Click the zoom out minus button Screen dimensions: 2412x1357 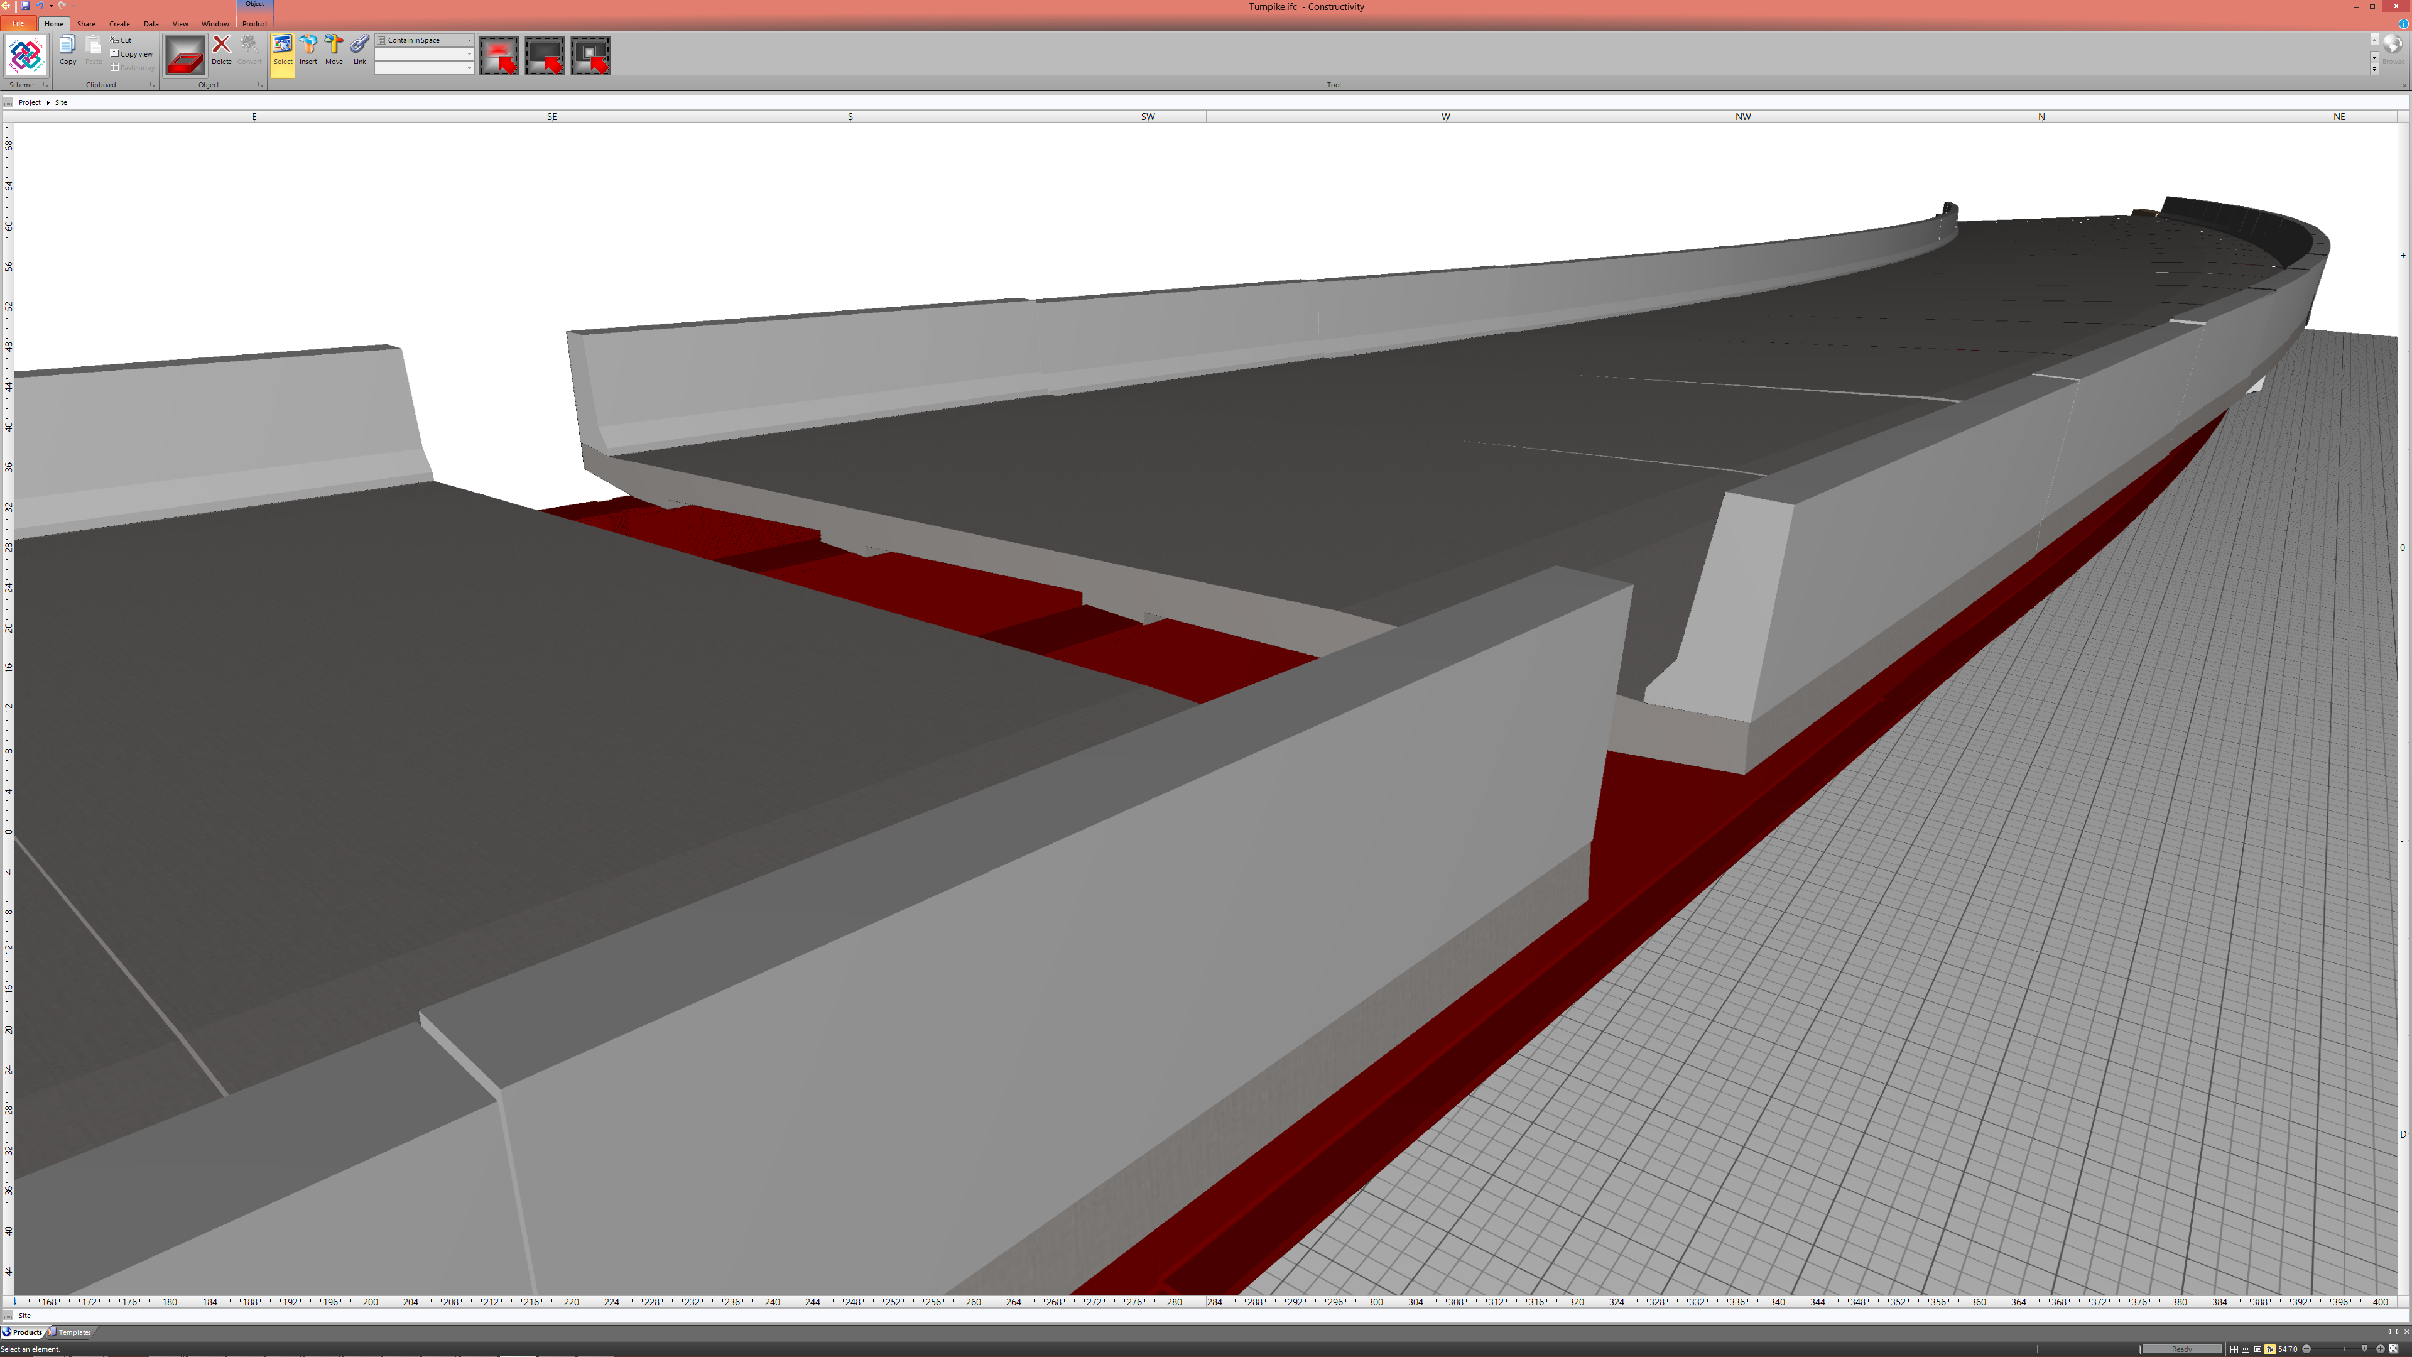(2306, 1349)
